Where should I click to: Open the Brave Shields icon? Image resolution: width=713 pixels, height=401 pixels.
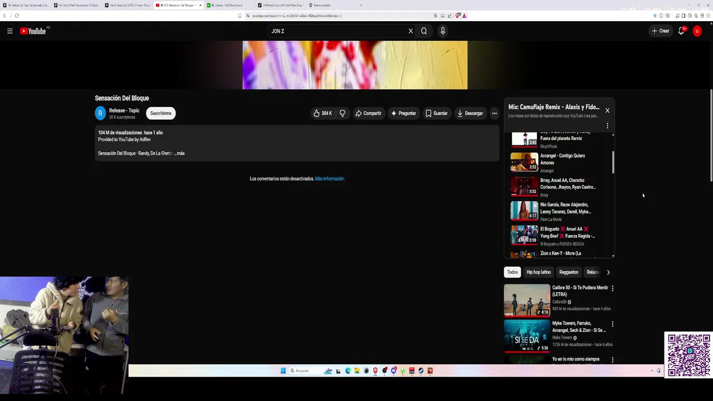[457, 16]
